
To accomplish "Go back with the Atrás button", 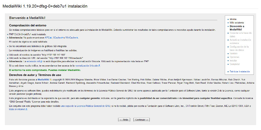I will (x=124, y=120).
